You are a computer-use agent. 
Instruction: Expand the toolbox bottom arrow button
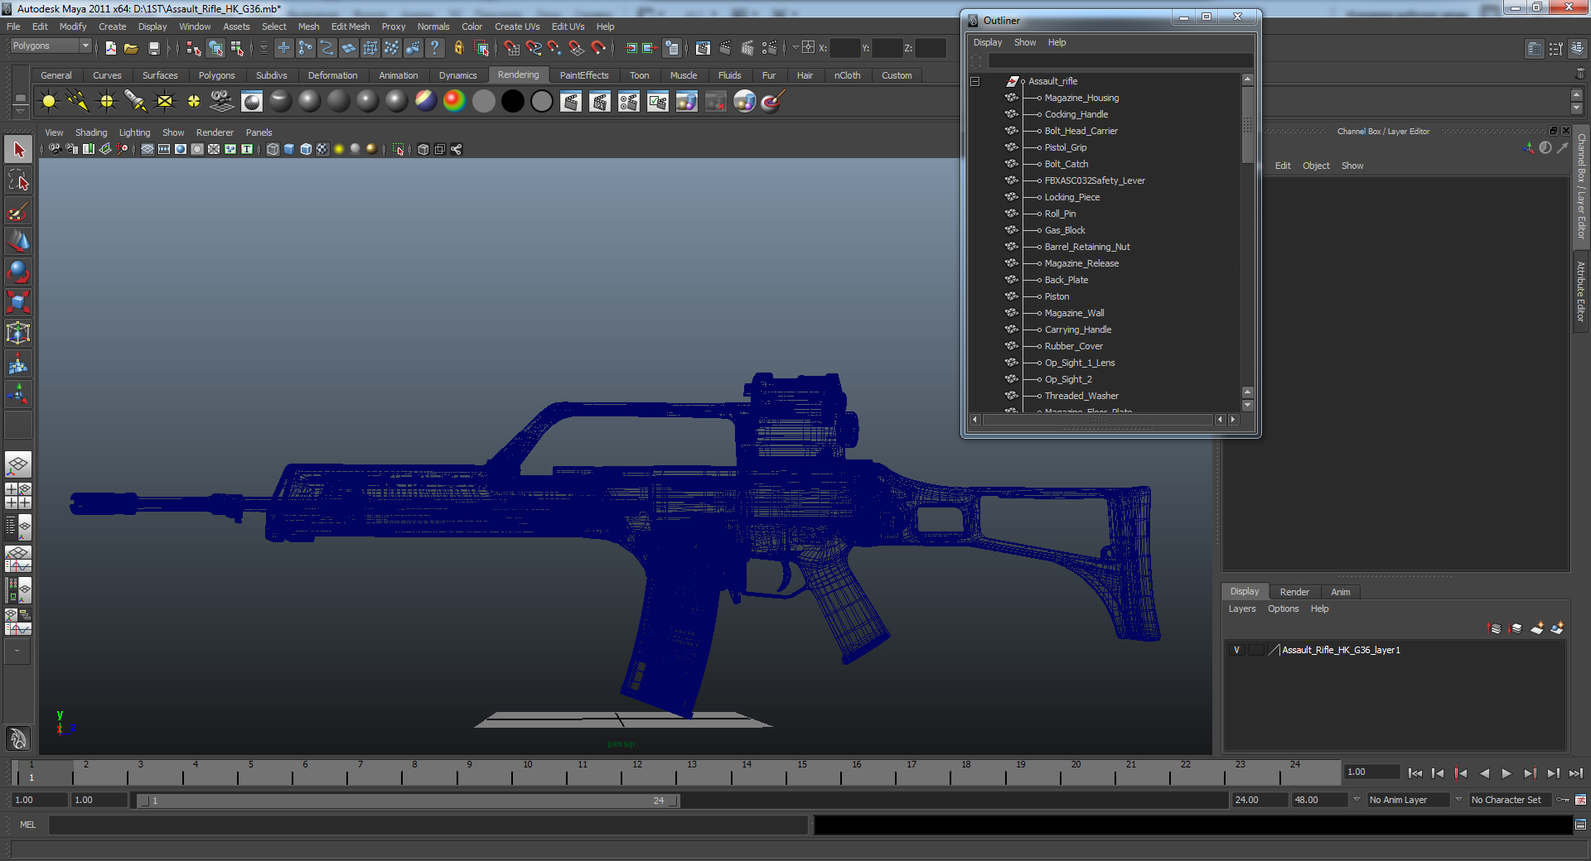click(x=17, y=651)
